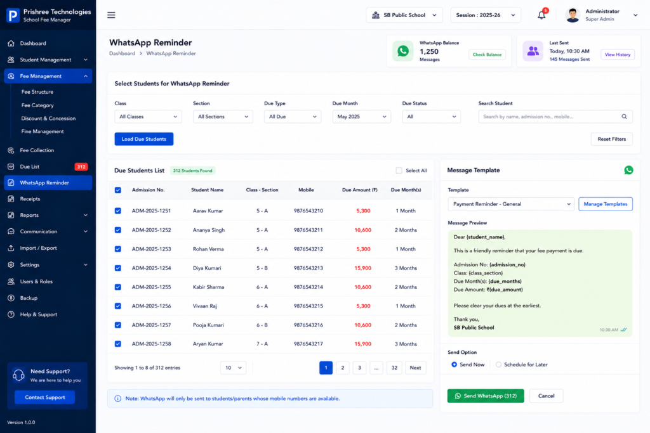Open Fine Management in the sidebar
The height and width of the screenshot is (433, 650).
pyautogui.click(x=43, y=132)
